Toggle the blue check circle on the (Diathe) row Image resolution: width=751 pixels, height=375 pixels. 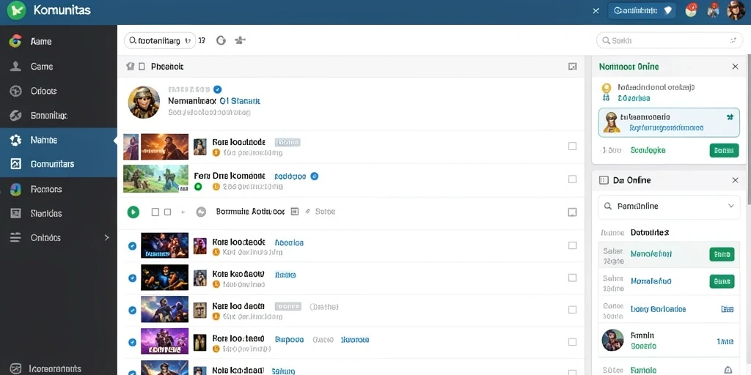pyautogui.click(x=133, y=310)
